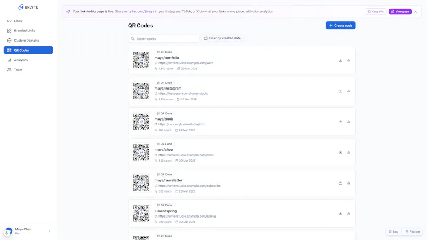Select QR Codes in sidebar
The width and height of the screenshot is (427, 240).
[x=28, y=50]
